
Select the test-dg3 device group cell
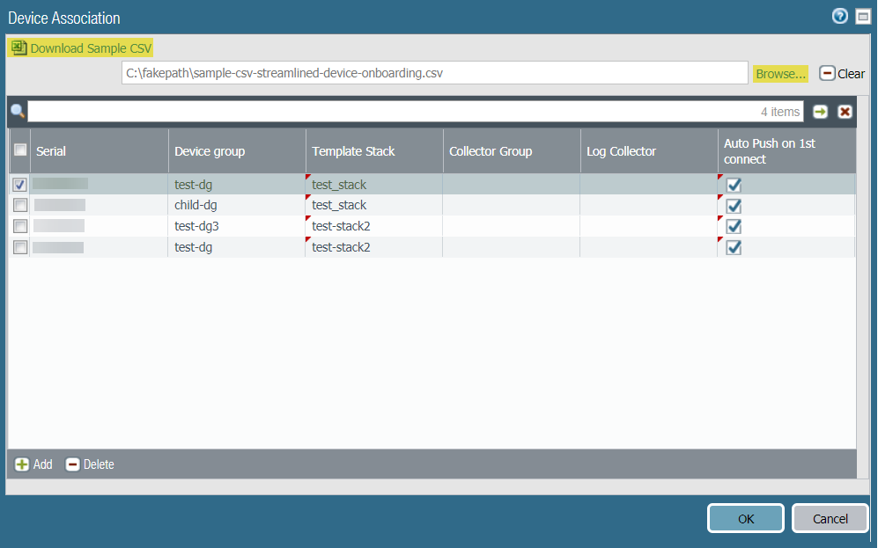[x=237, y=226]
